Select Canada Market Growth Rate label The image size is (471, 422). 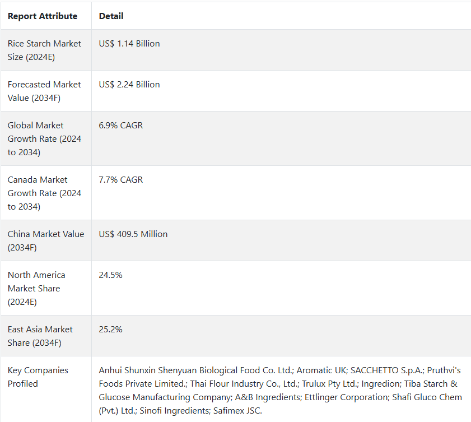(x=44, y=193)
